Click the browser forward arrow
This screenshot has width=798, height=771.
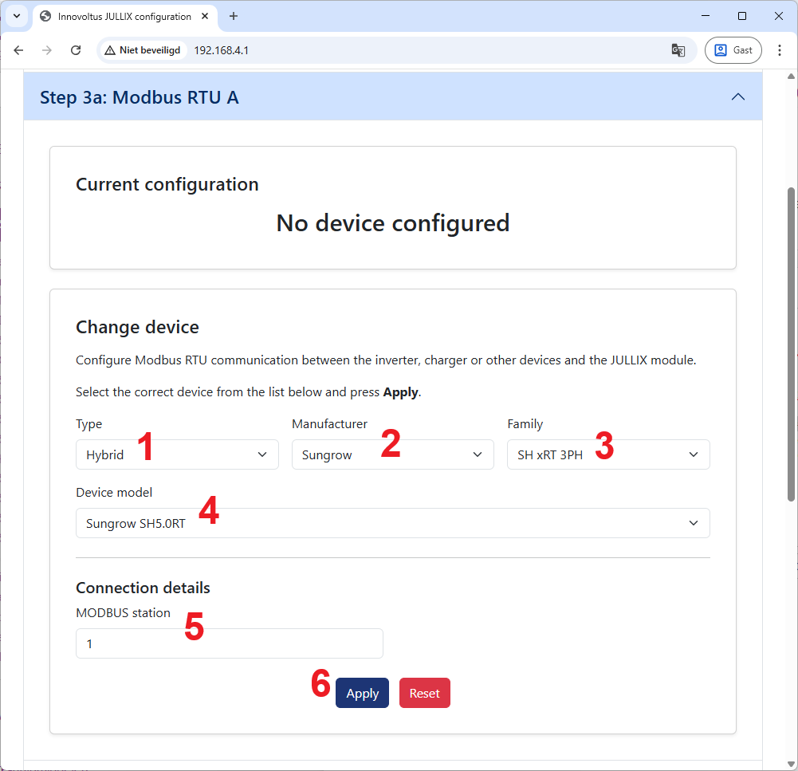tap(47, 50)
